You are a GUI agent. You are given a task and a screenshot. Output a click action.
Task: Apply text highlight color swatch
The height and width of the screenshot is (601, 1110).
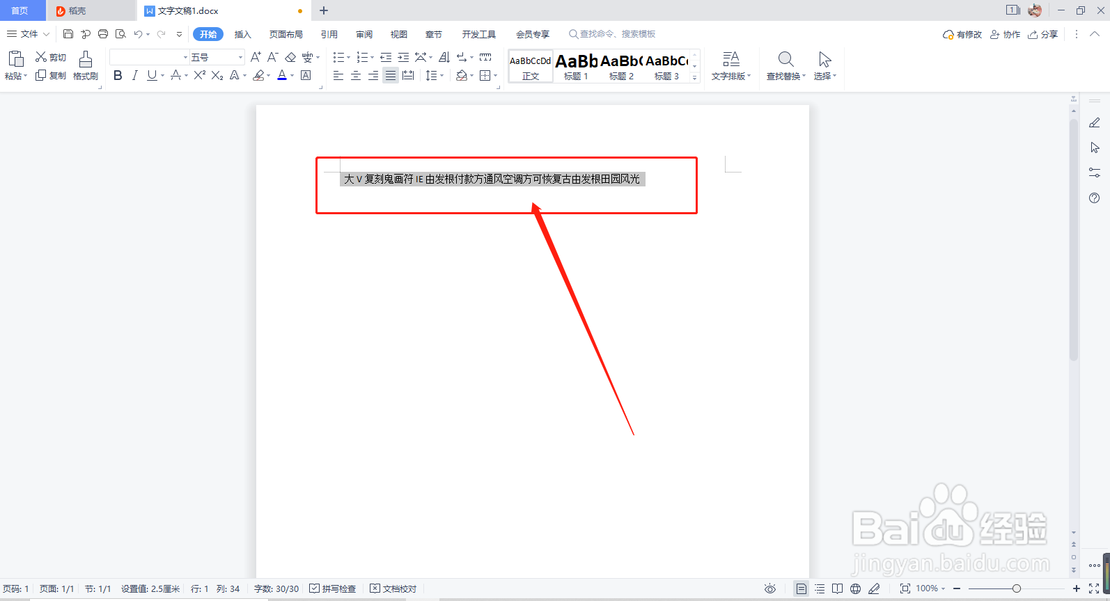[259, 75]
